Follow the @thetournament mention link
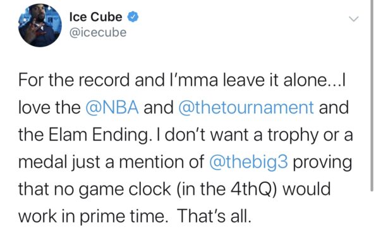Screen dimensions: 376x251 point(246,107)
